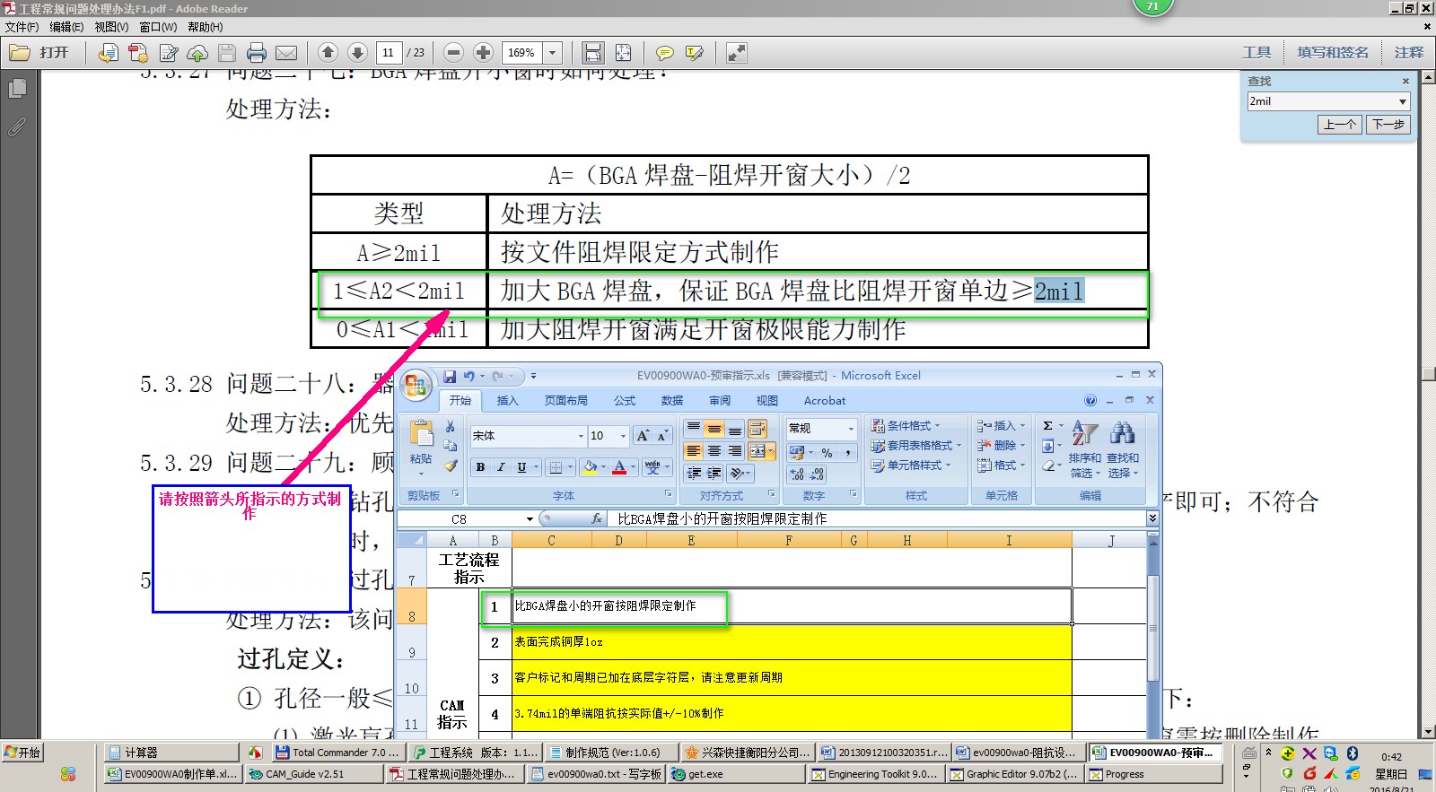The image size is (1436, 792).
Task: Expand the Excel formula bar
Action: [x=1152, y=518]
